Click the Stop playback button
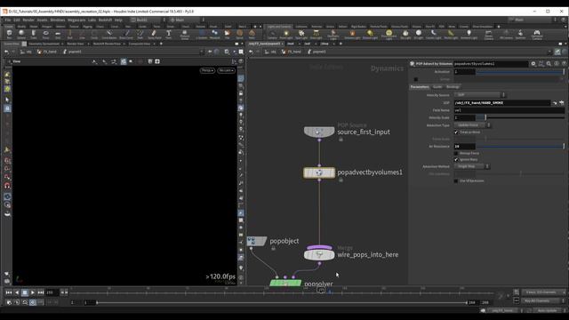This screenshot has width=569, height=320. pos(25,292)
